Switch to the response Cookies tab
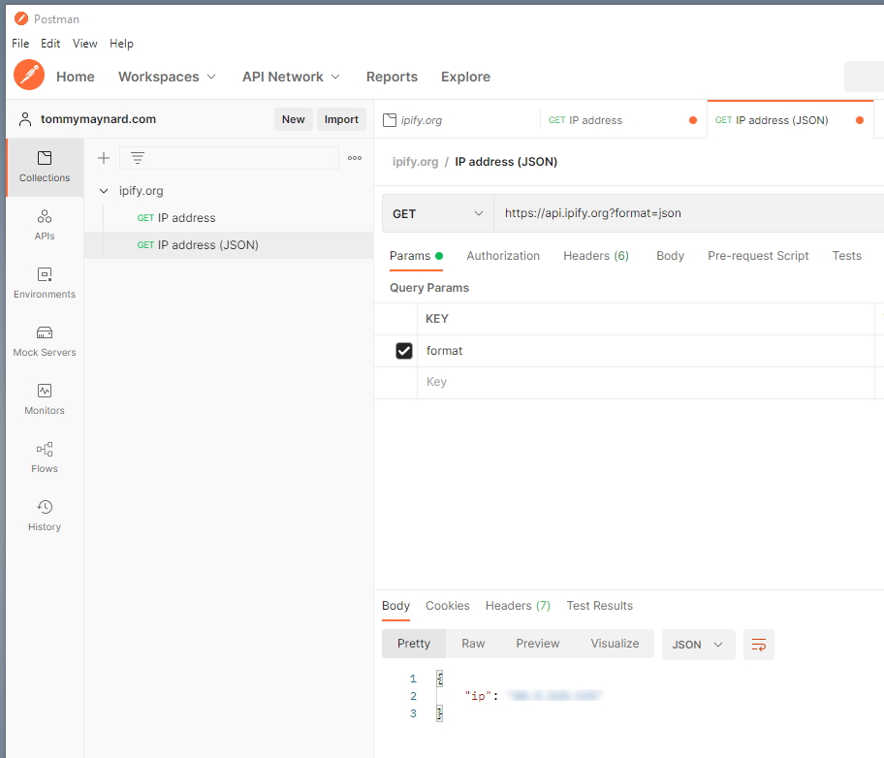This screenshot has width=884, height=758. tap(448, 606)
